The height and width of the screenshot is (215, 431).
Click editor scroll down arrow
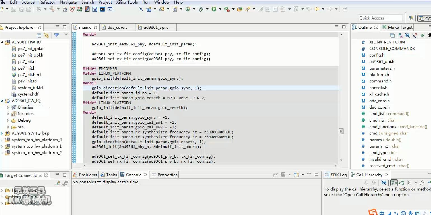point(341,160)
